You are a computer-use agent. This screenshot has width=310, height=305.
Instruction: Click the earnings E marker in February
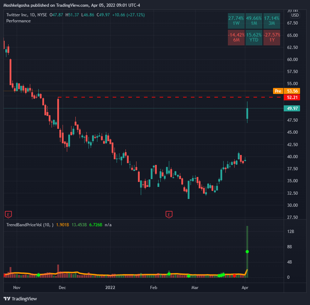[169, 215]
